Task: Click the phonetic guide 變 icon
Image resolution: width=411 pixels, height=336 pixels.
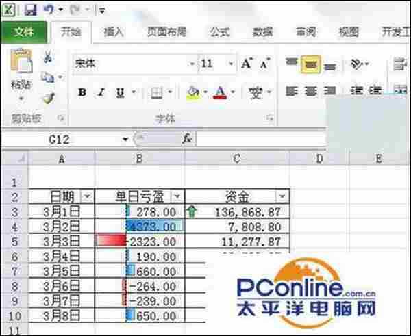Action: click(x=256, y=92)
